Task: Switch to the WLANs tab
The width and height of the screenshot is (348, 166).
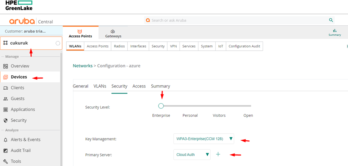Action: click(75, 46)
